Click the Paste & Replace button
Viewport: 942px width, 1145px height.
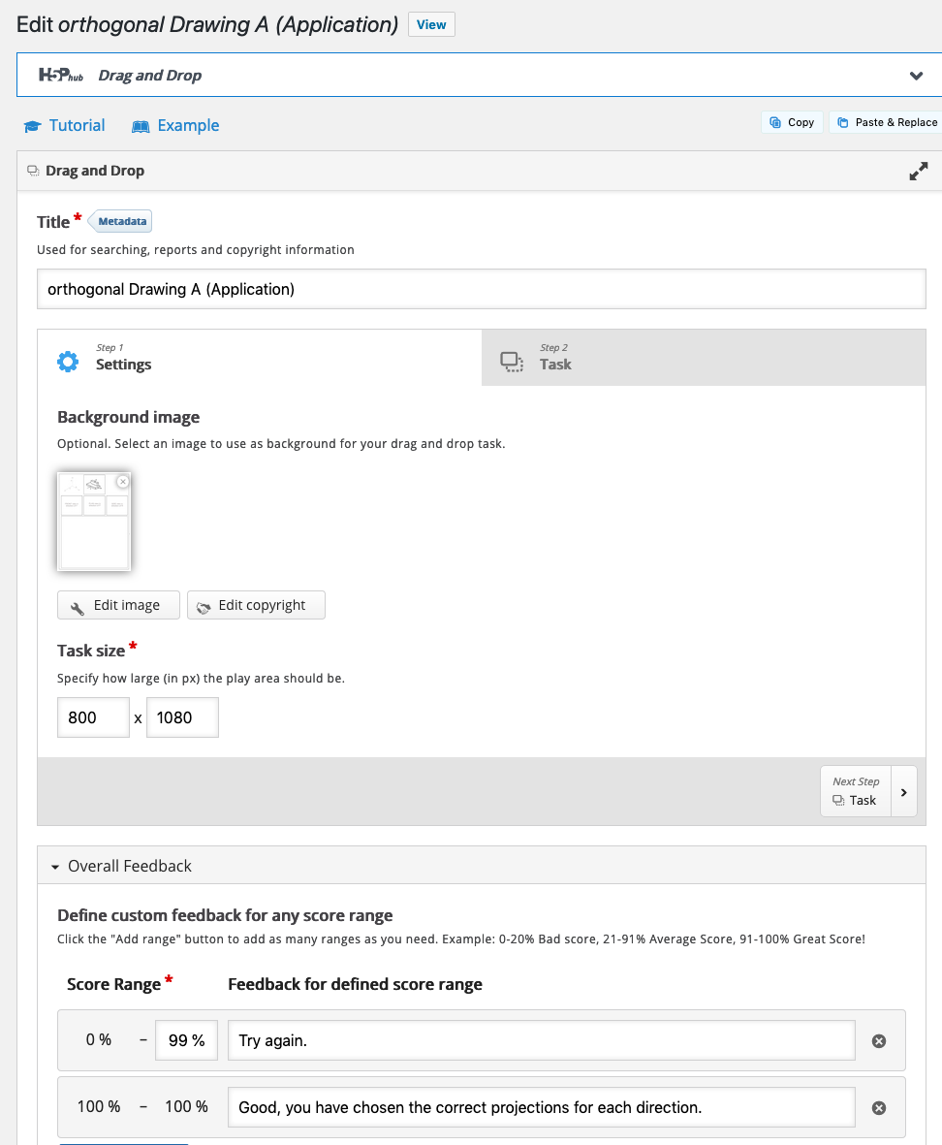(x=888, y=123)
